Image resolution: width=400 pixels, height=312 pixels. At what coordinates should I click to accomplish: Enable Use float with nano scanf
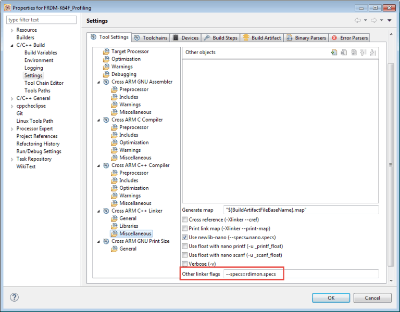click(x=185, y=255)
